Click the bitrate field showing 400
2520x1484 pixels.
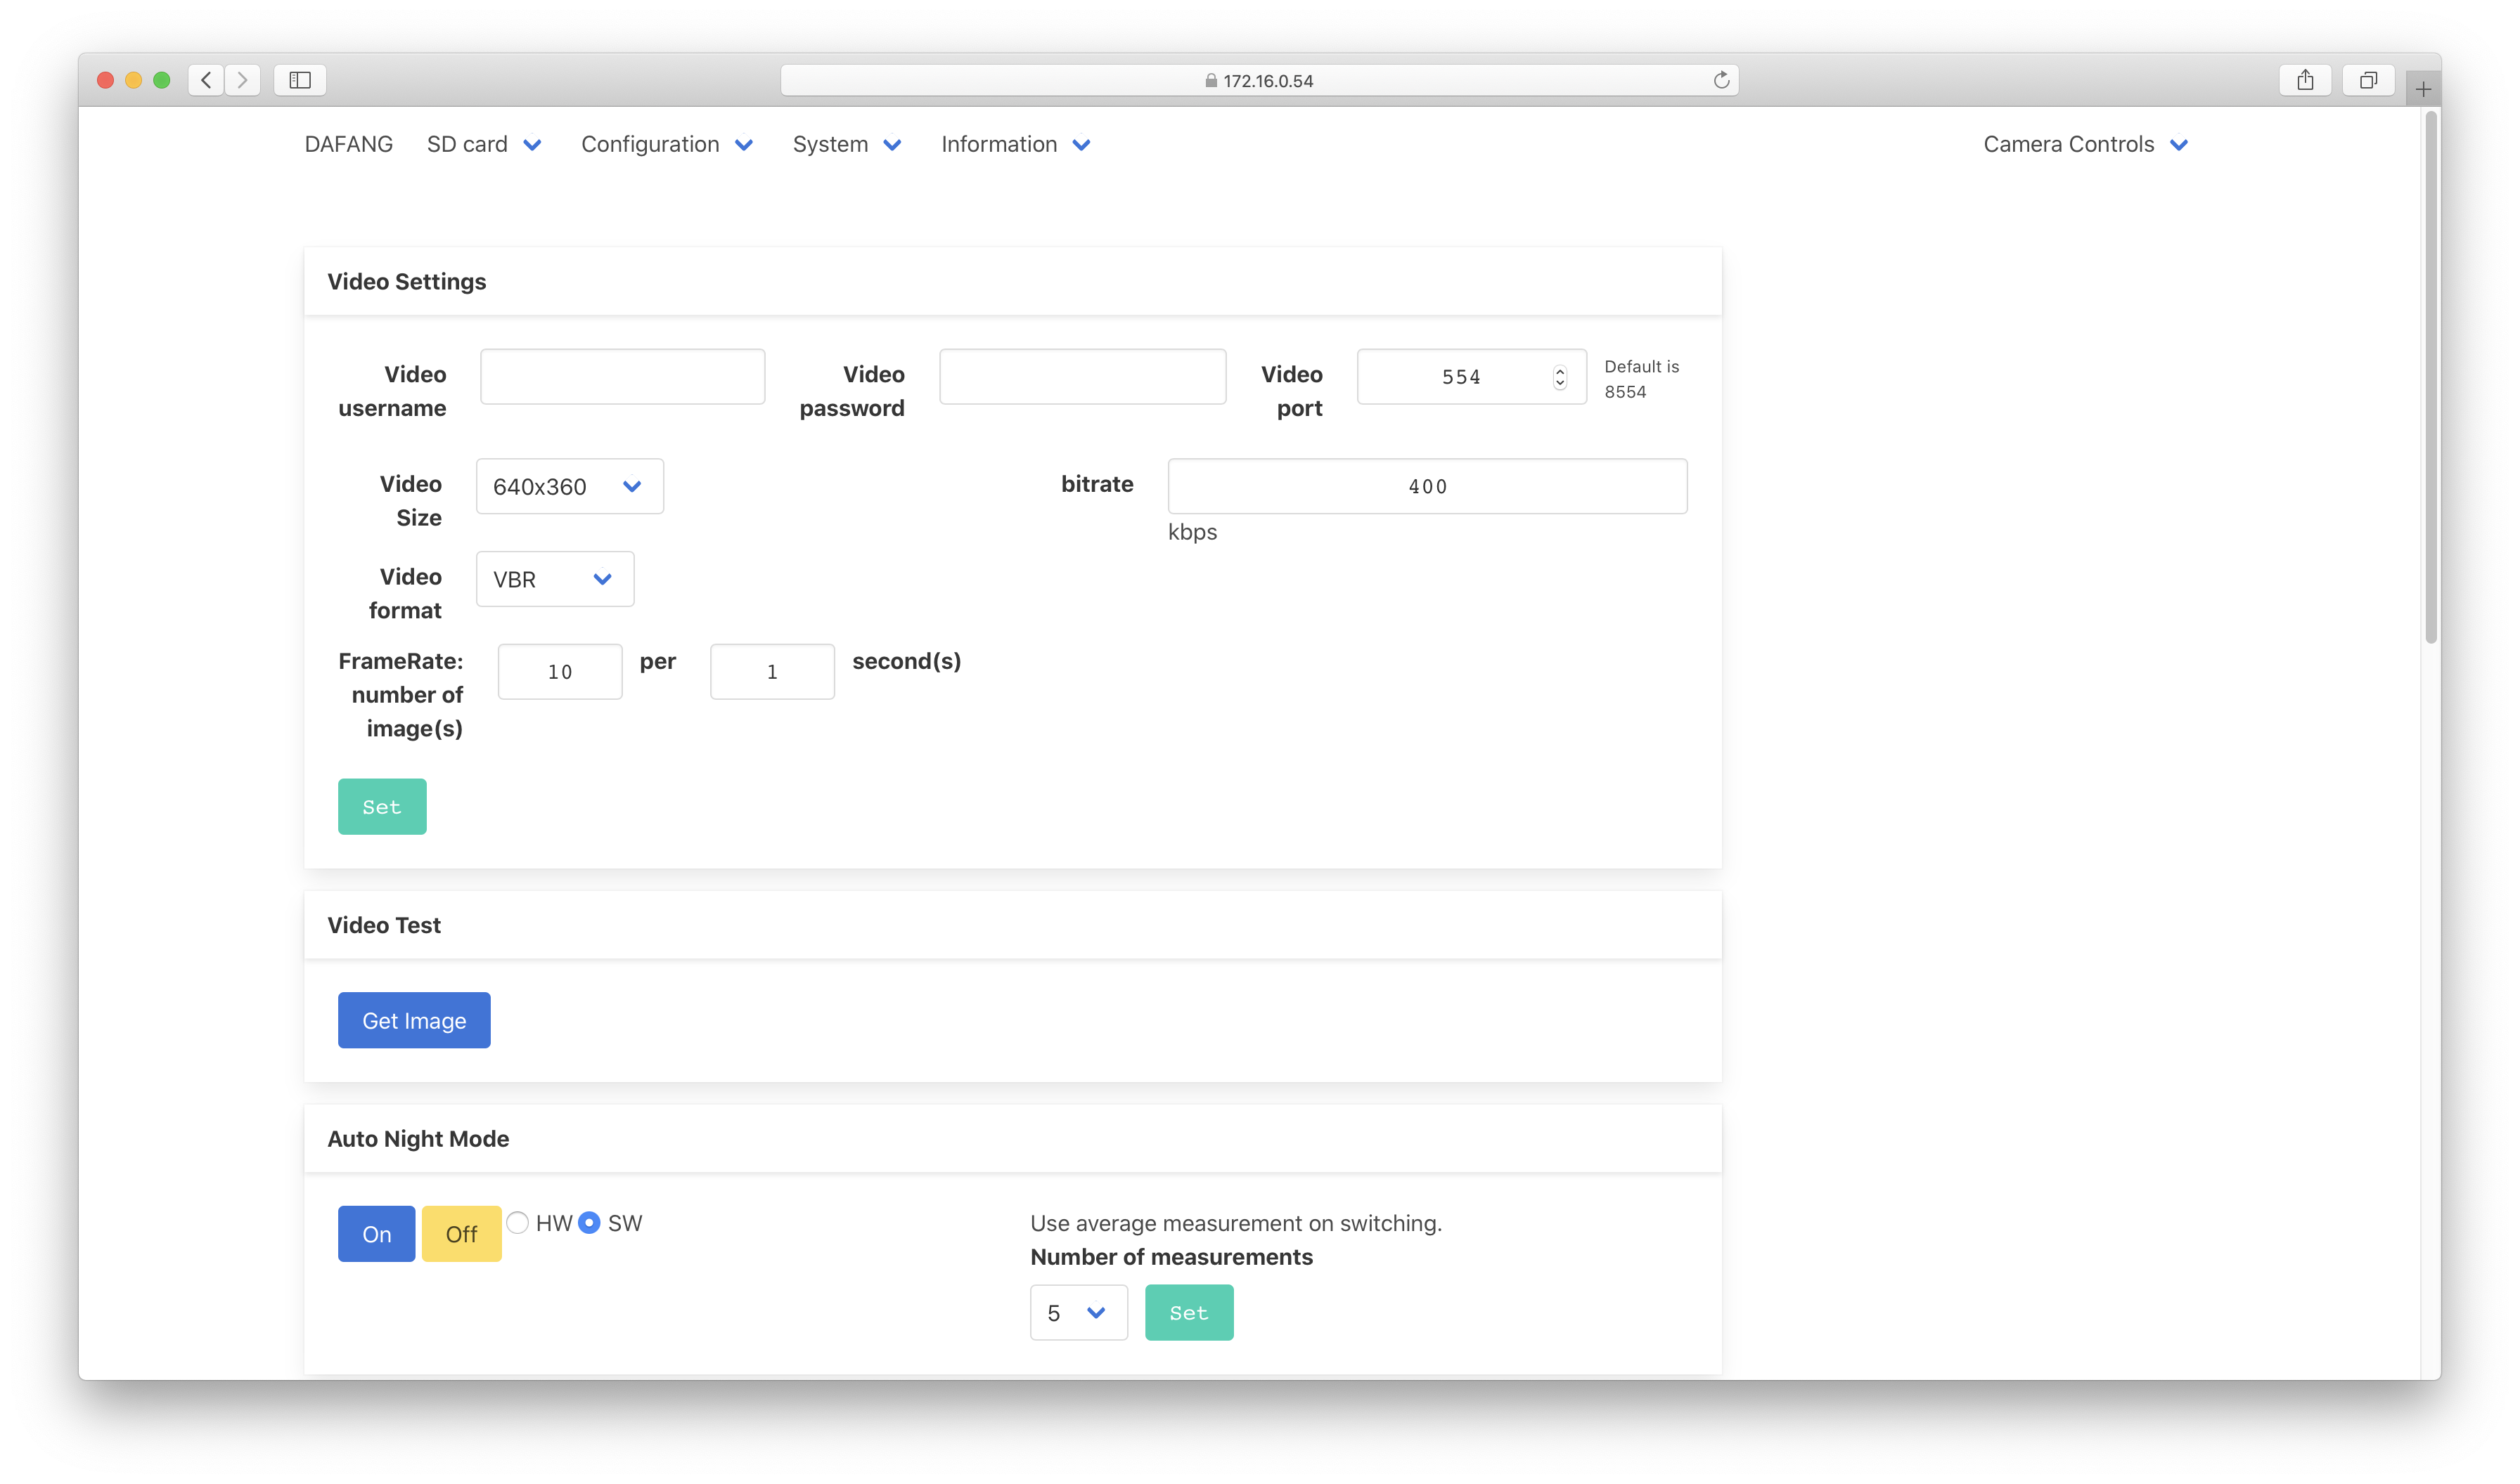(x=1427, y=487)
